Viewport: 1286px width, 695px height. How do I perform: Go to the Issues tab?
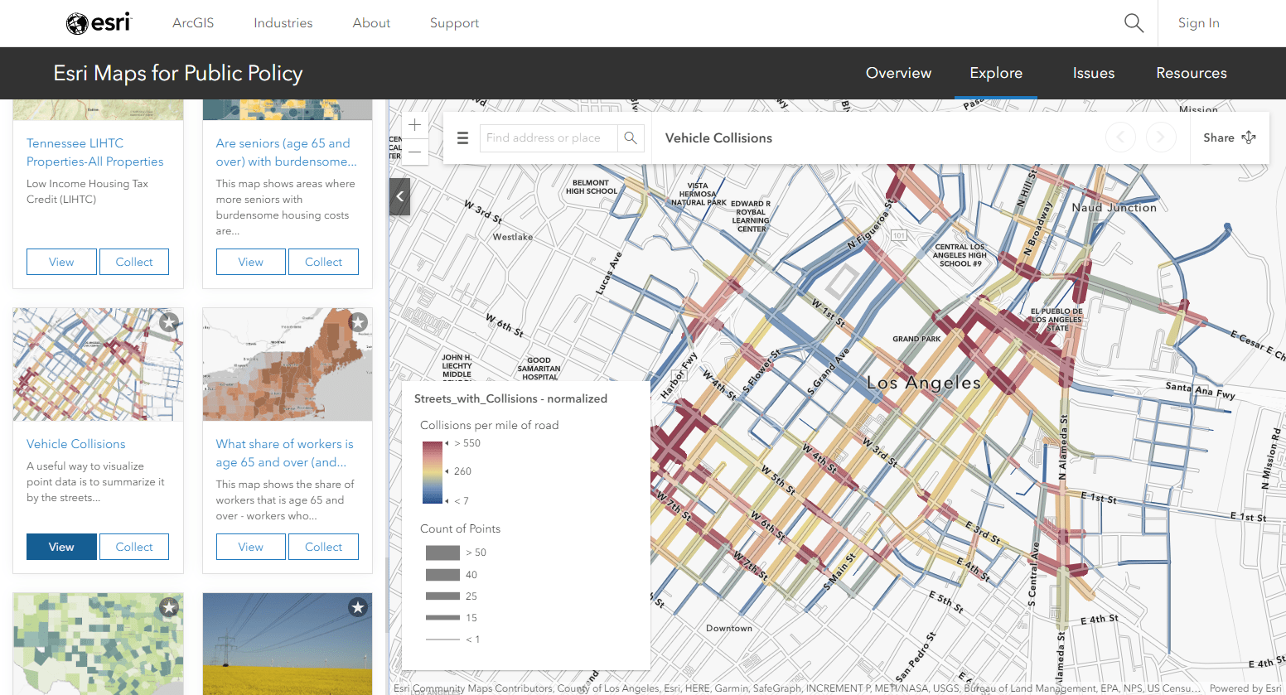pyautogui.click(x=1094, y=73)
